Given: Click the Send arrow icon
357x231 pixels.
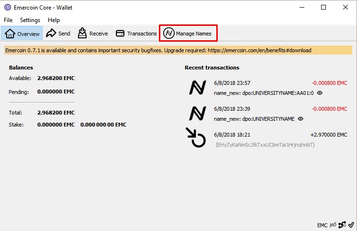Looking at the screenshot, I should point(51,33).
